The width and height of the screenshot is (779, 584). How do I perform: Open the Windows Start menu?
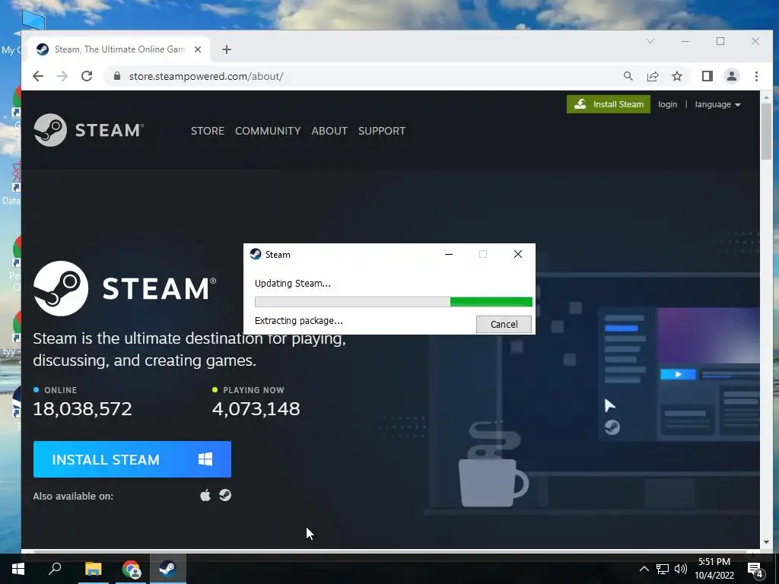coord(18,569)
